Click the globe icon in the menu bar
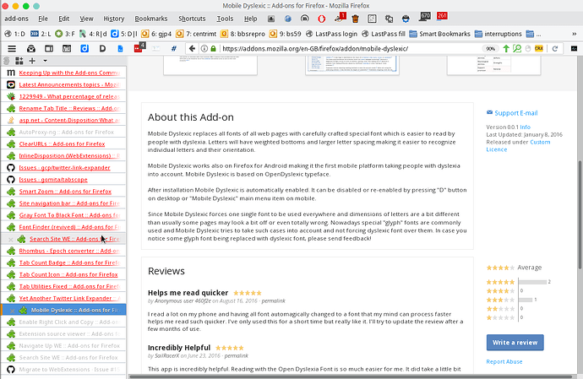This screenshot has width=583, height=379. pos(288,19)
